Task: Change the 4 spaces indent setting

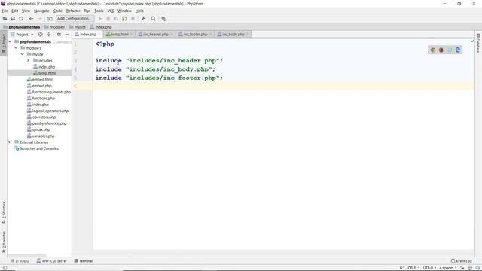Action: [x=448, y=268]
